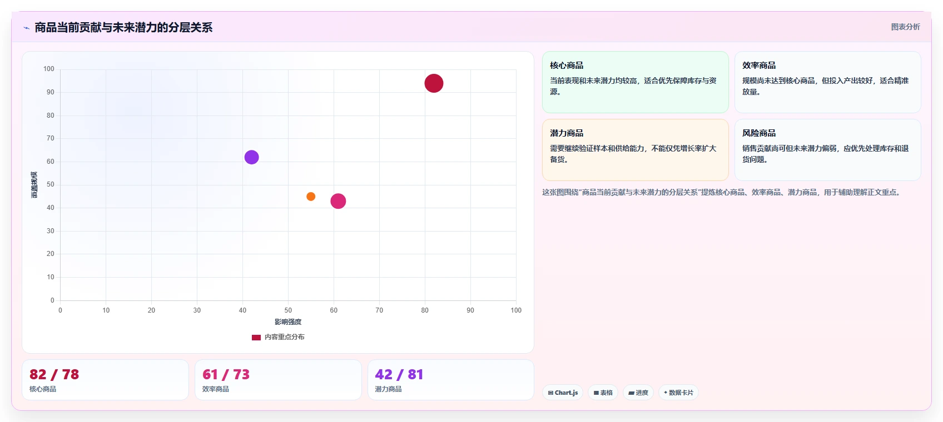Click the 表格 tag
This screenshot has height=422, width=943.
[603, 393]
